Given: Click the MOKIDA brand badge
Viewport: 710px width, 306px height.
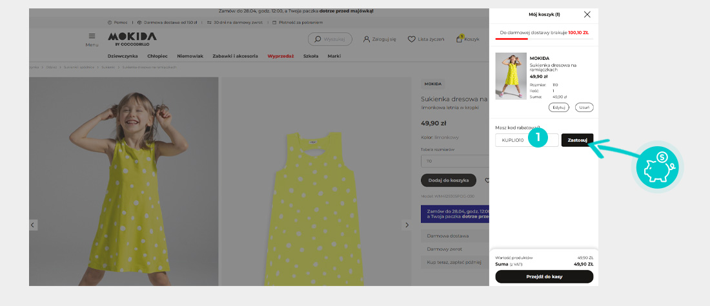Looking at the screenshot, I should (433, 84).
